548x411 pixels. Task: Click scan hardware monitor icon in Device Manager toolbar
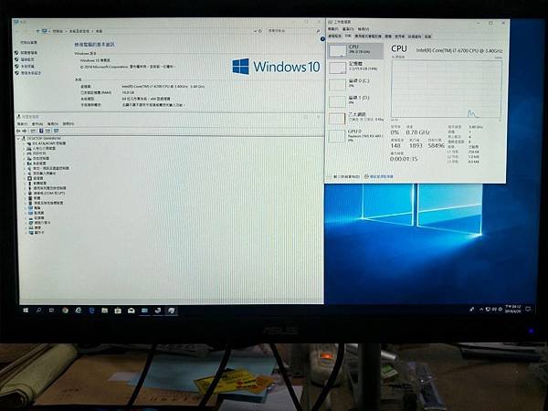56,131
